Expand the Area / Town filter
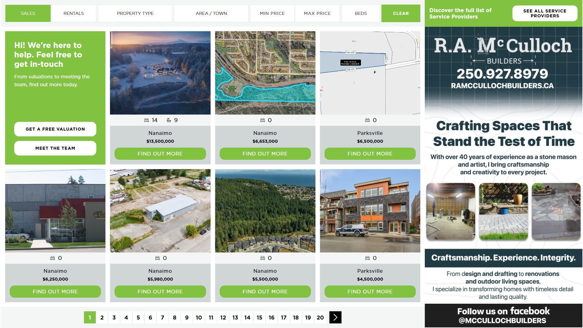 click(x=211, y=13)
